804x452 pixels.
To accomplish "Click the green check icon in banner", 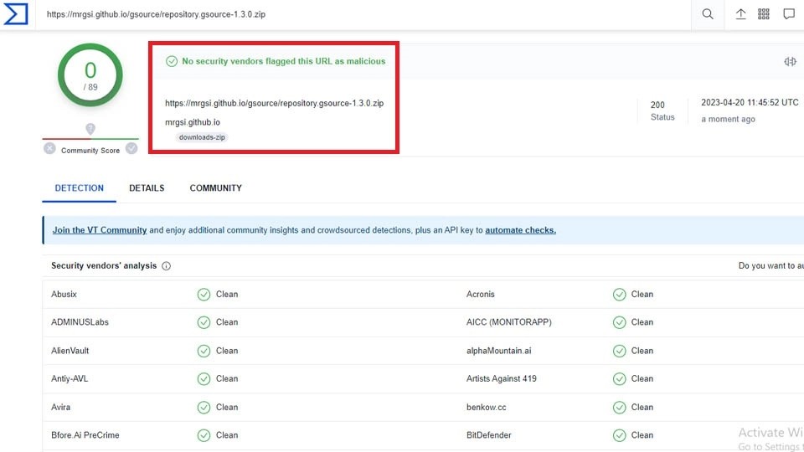I will tap(171, 61).
